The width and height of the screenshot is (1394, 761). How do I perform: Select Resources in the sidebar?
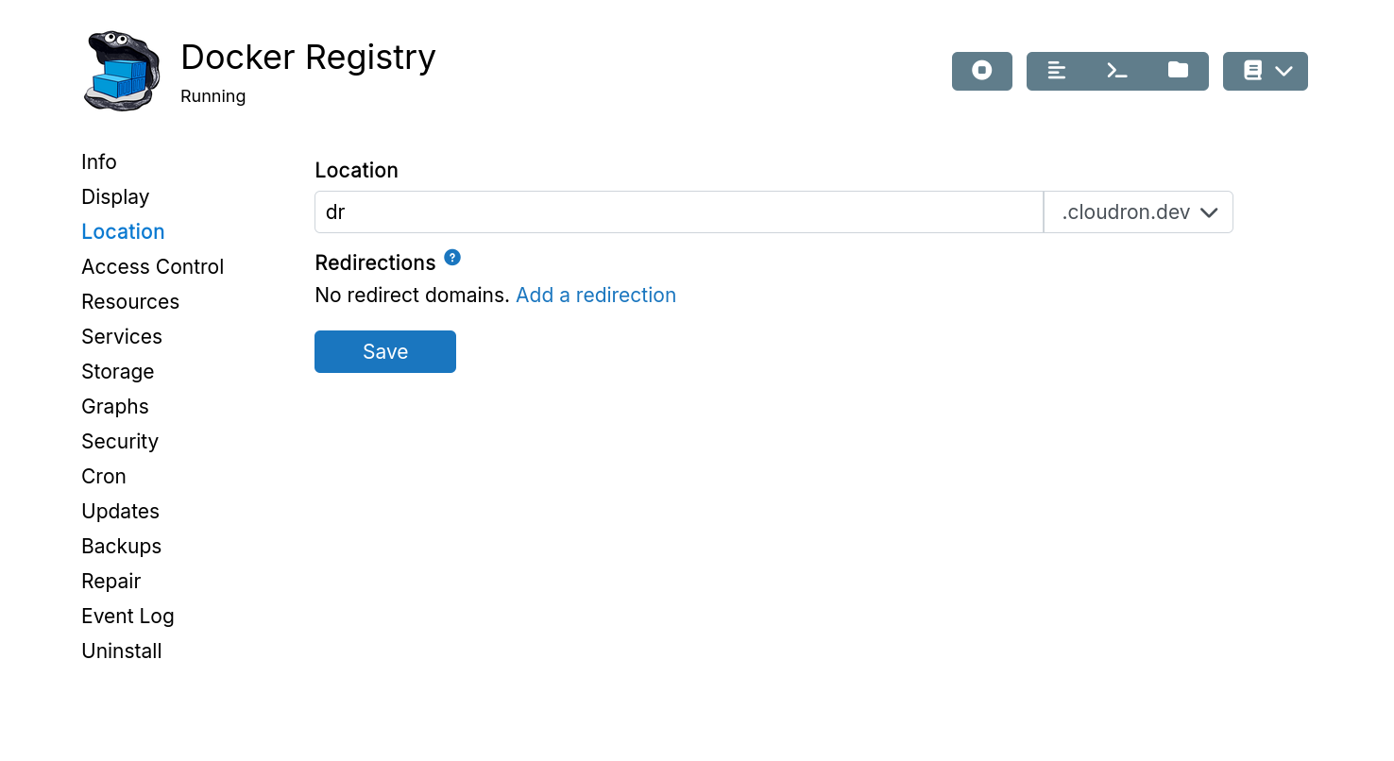tap(130, 302)
